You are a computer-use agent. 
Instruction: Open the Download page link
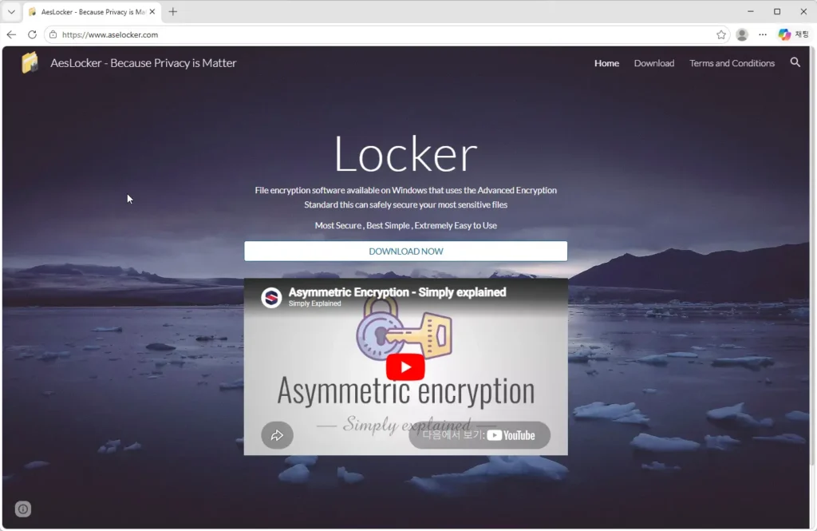point(654,63)
